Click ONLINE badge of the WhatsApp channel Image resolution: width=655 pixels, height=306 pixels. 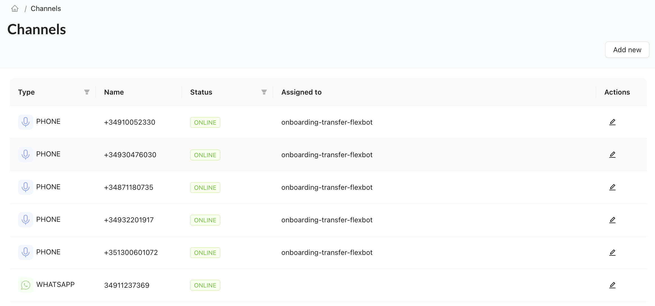point(205,286)
